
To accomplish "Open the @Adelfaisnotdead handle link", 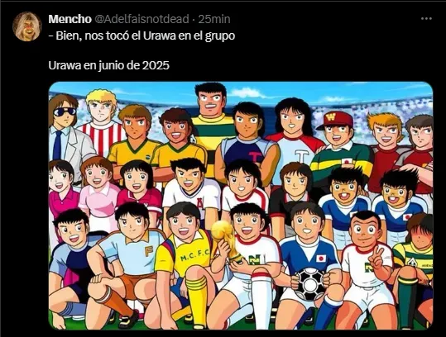I will [141, 19].
